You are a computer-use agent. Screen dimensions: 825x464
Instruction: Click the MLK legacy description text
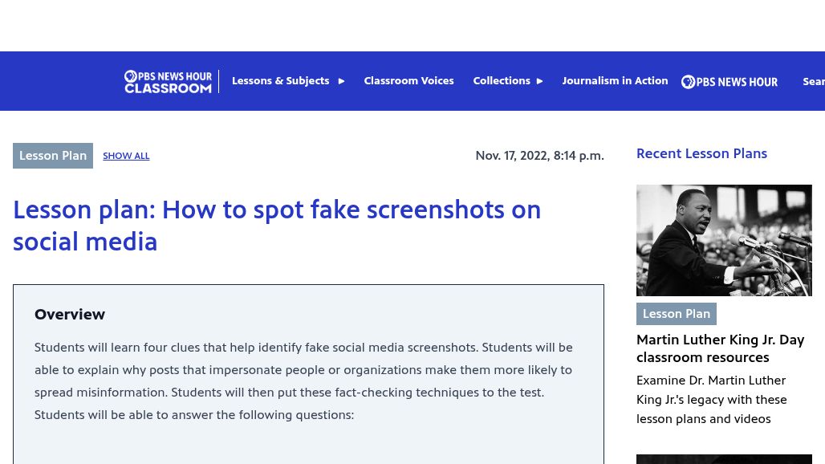[711, 400]
